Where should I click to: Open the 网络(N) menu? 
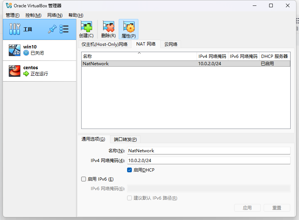[x=55, y=15]
